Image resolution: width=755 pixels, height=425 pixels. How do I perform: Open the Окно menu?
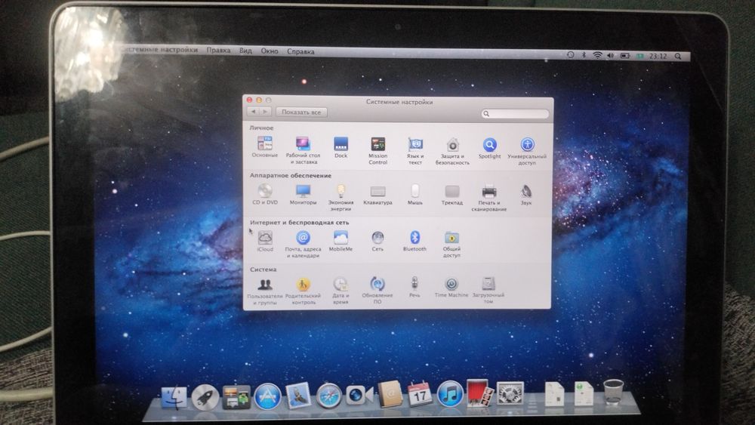[270, 51]
